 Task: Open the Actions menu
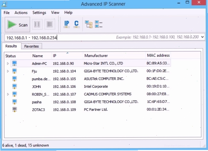pyautogui.click(x=21, y=13)
